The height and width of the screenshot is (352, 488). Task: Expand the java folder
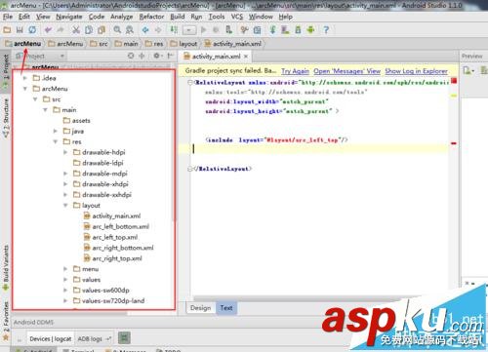tap(56, 131)
